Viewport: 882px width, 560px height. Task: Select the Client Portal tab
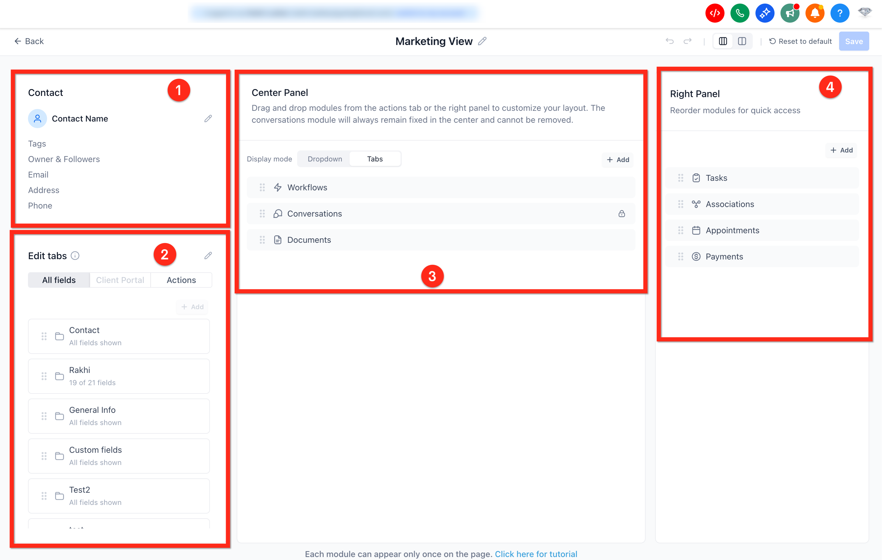(x=120, y=280)
